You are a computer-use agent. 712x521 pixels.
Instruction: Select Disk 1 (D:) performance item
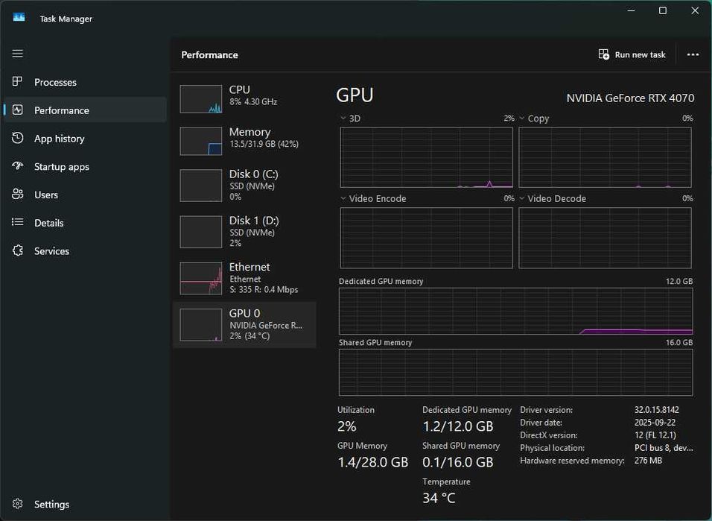click(x=244, y=232)
